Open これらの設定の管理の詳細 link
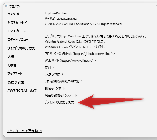Viewport: 157px width, 140px height. pyautogui.click(x=64, y=81)
